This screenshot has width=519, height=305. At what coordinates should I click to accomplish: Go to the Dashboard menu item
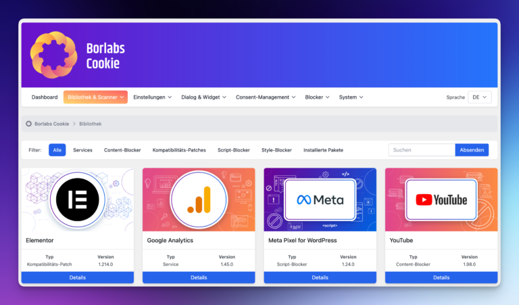coord(45,97)
